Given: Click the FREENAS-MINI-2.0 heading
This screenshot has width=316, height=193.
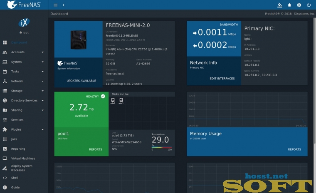Looking at the screenshot, I should (128, 25).
